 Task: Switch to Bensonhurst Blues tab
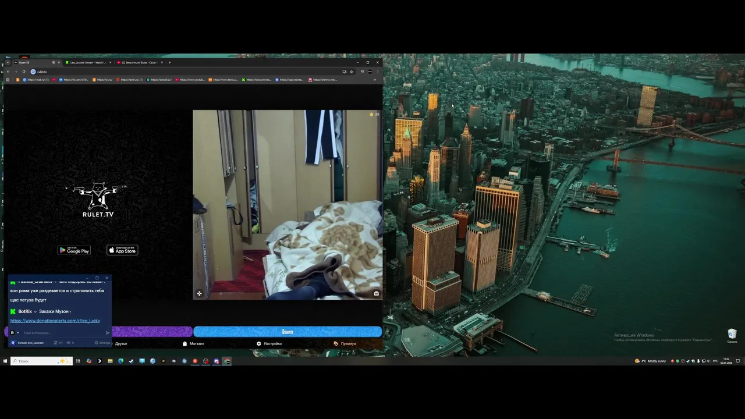[139, 62]
